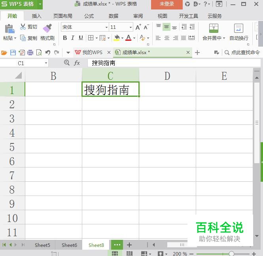The image size is (263, 256).
Task: Close the 成绩单.xlsx document tab
Action: point(188,53)
